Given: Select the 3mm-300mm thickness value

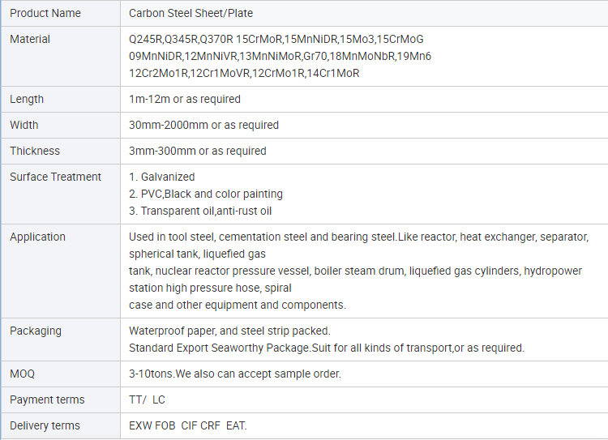Looking at the screenshot, I should (198, 151).
